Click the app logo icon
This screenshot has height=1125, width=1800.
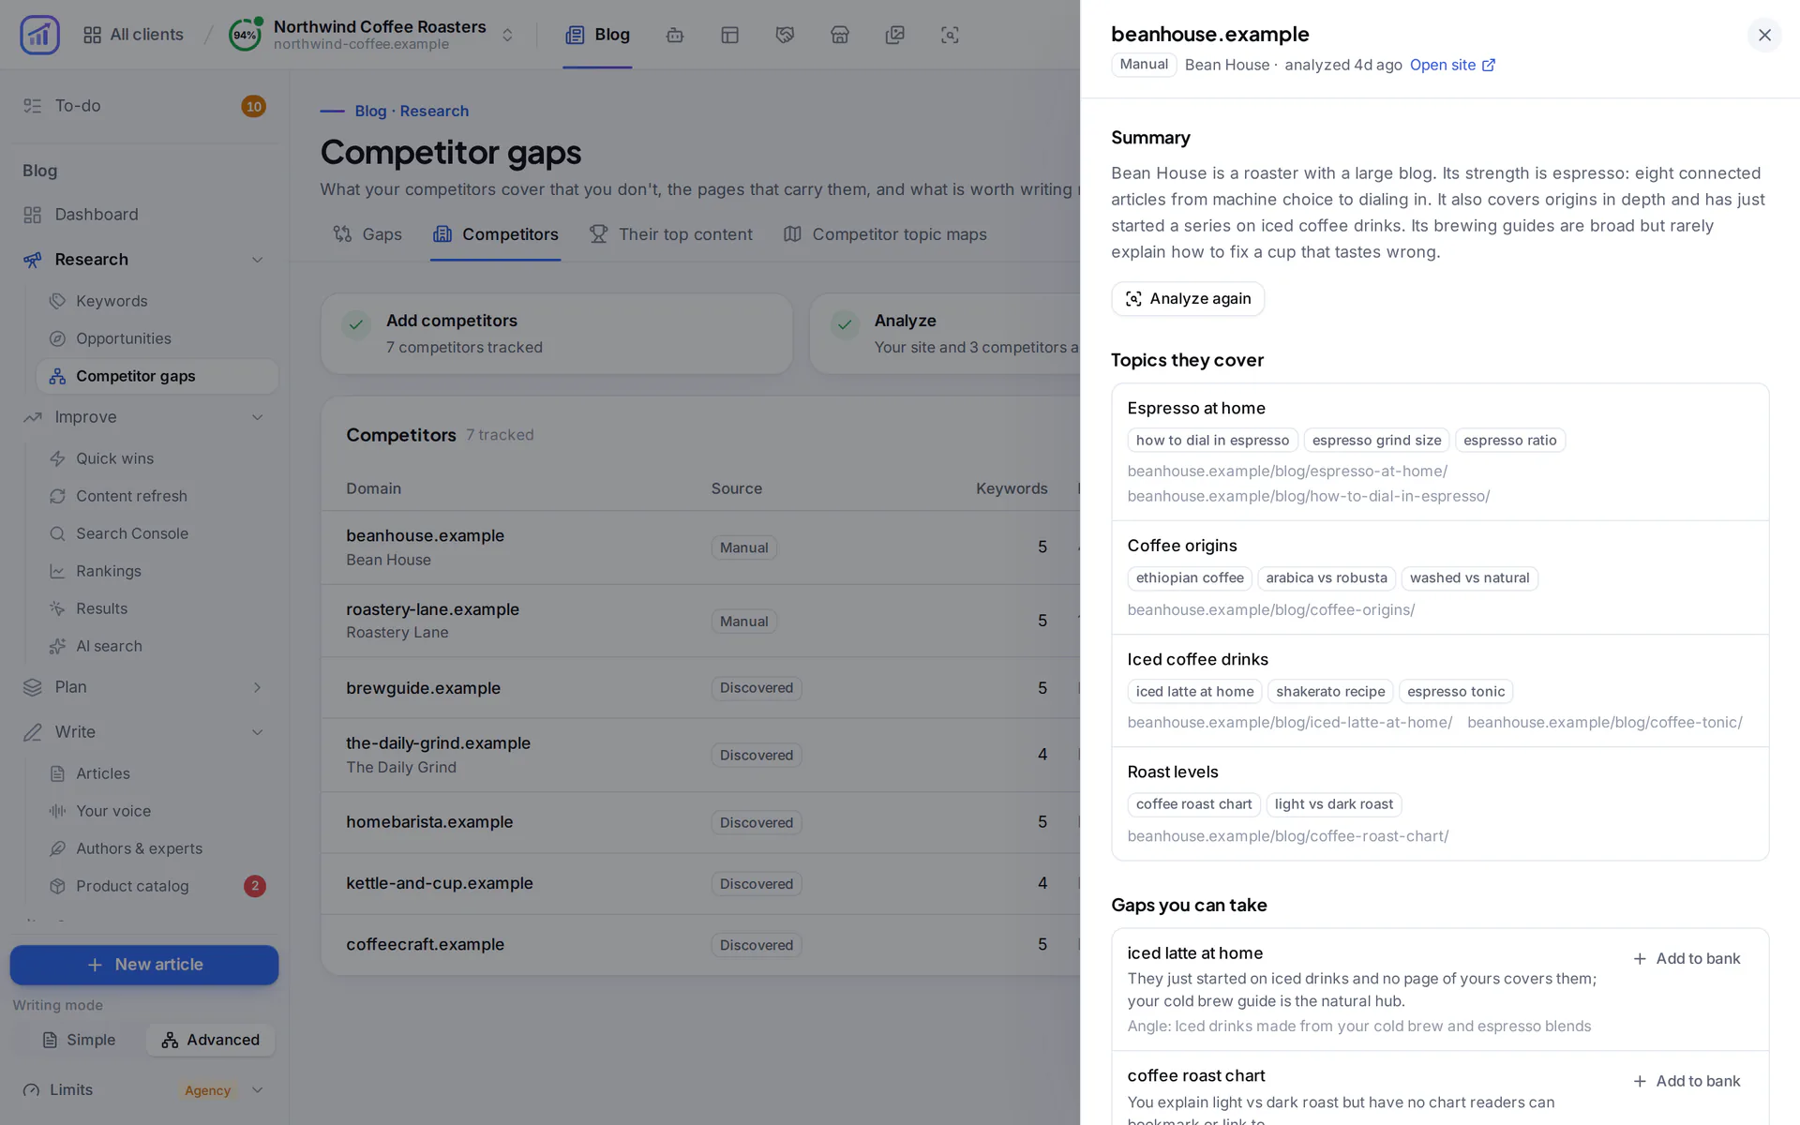tap(39, 35)
